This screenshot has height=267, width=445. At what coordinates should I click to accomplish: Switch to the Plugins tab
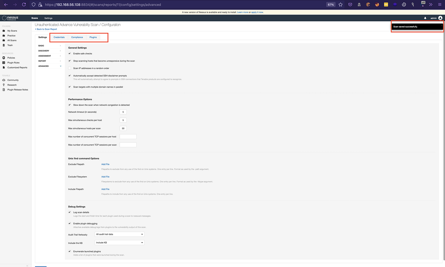pos(93,37)
